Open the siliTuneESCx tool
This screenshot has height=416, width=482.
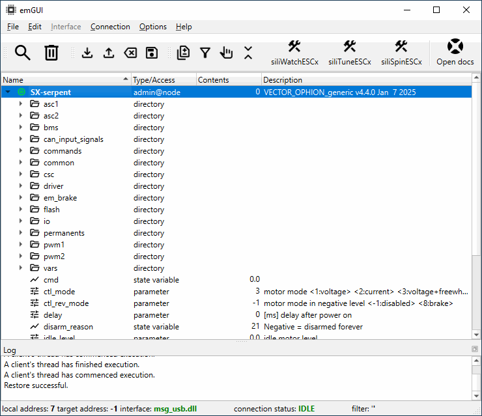(350, 53)
